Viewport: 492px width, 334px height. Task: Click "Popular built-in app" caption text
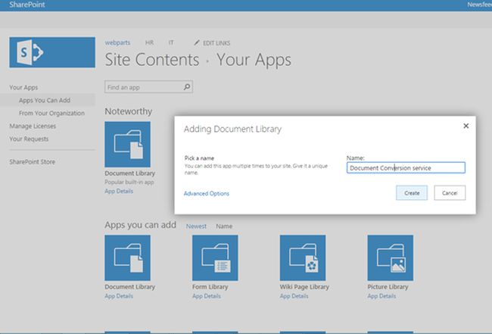[129, 182]
